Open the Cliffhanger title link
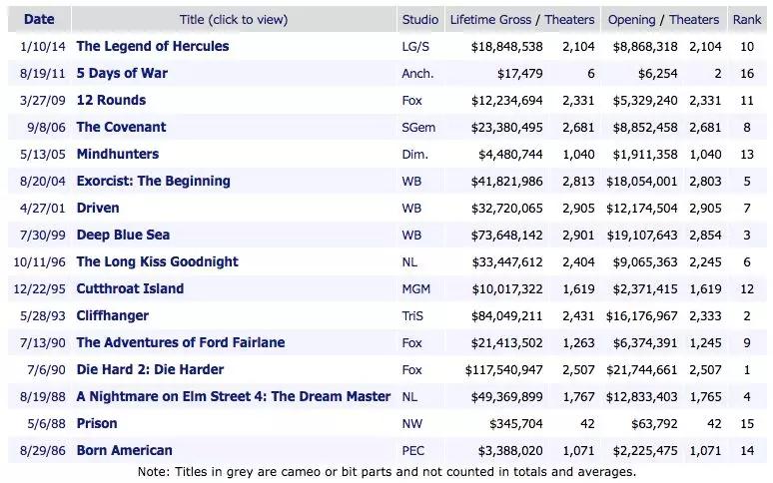Screen dimensions: 773x483 pos(112,315)
